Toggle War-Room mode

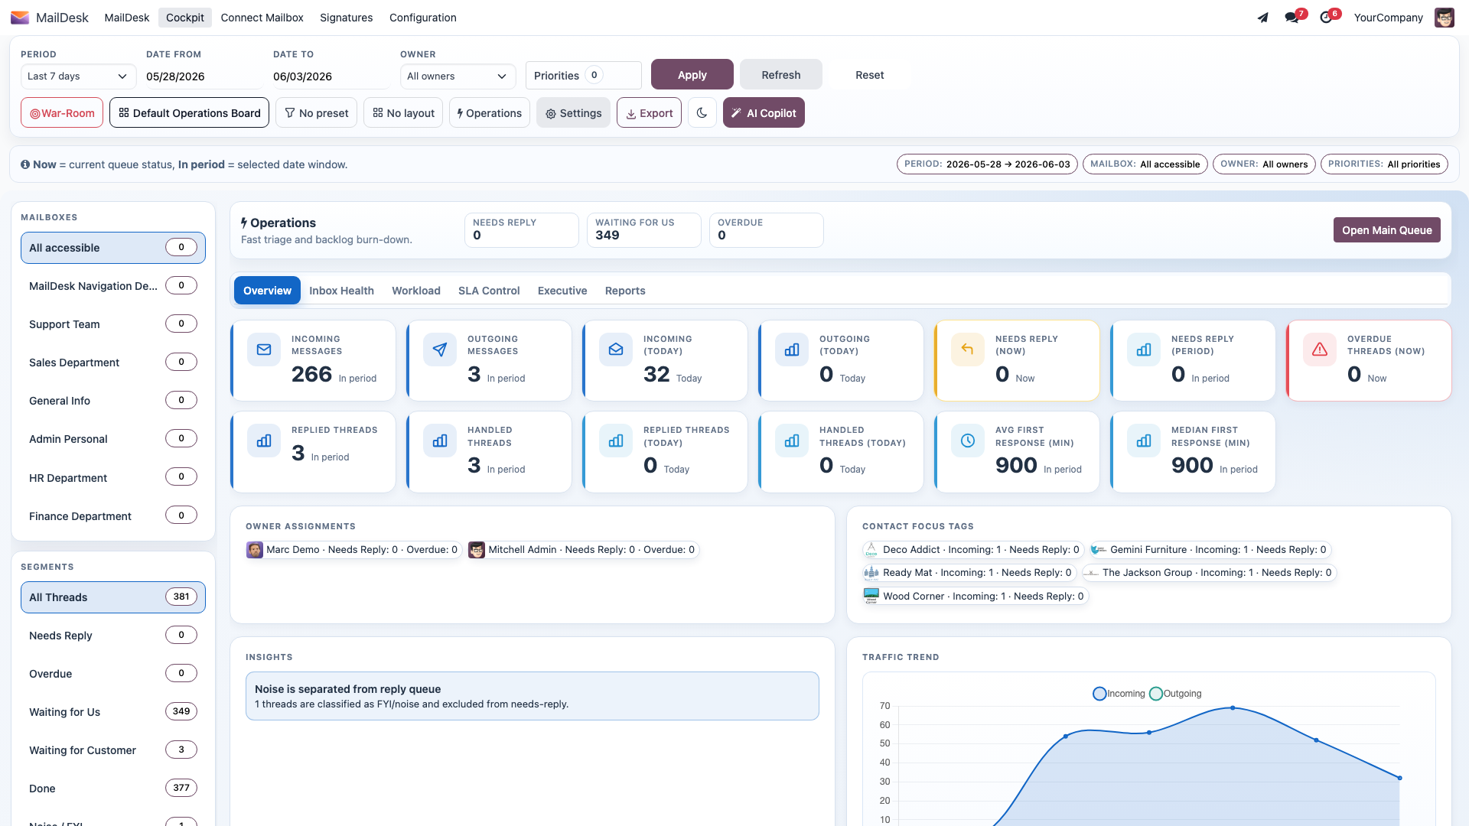coord(62,112)
